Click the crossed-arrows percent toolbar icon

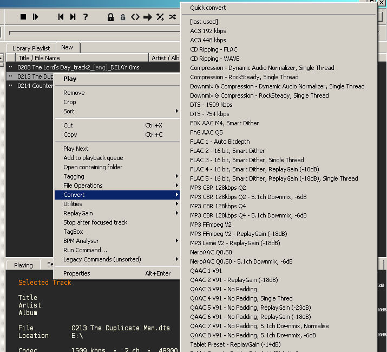[x=160, y=17]
